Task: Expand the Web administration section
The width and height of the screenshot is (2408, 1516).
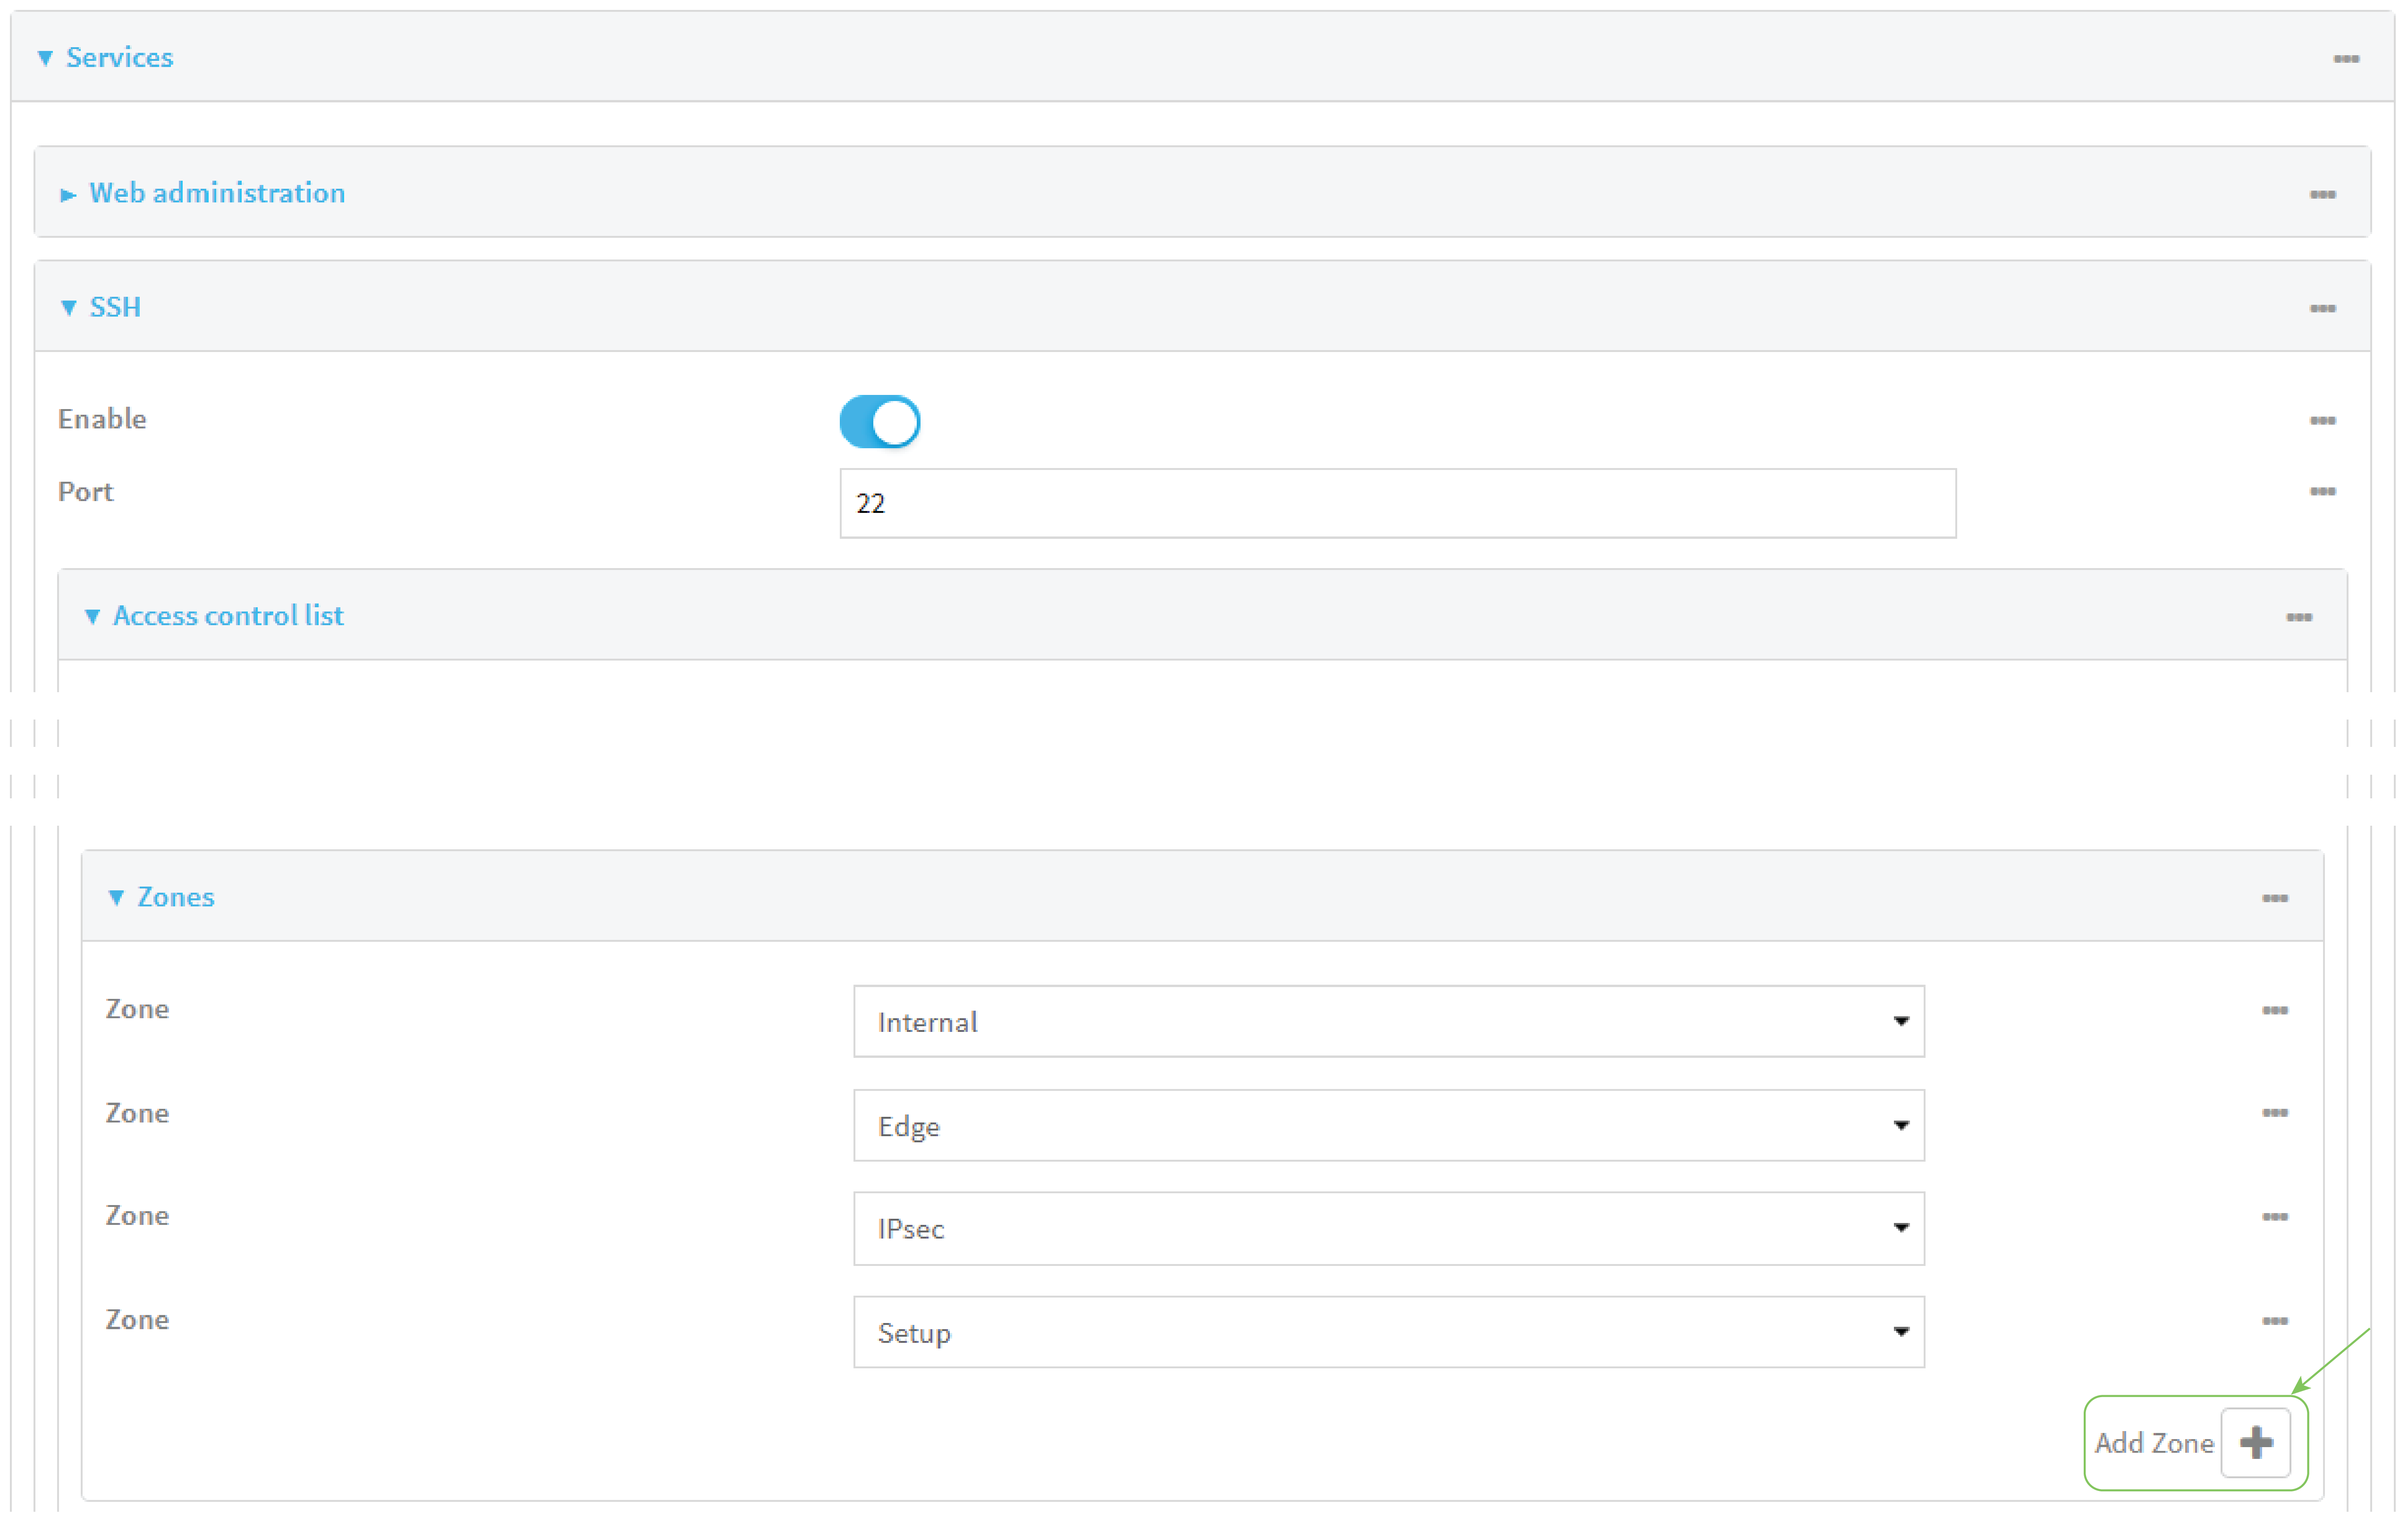Action: pyautogui.click(x=216, y=193)
